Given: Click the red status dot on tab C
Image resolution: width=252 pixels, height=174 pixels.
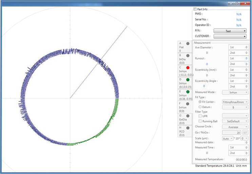Looking at the screenshot, I should 188,68.
